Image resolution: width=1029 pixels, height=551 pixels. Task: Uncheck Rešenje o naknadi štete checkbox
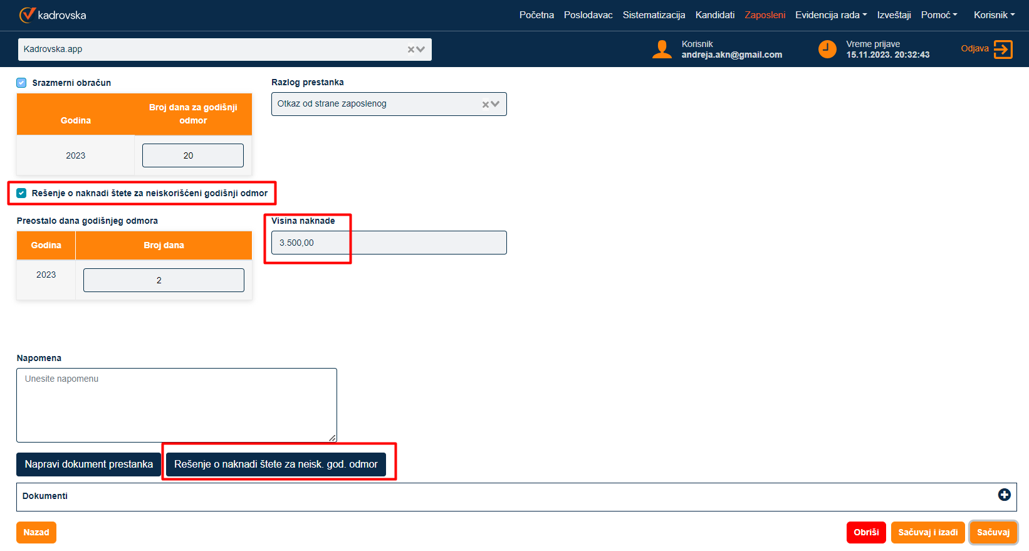pos(21,193)
